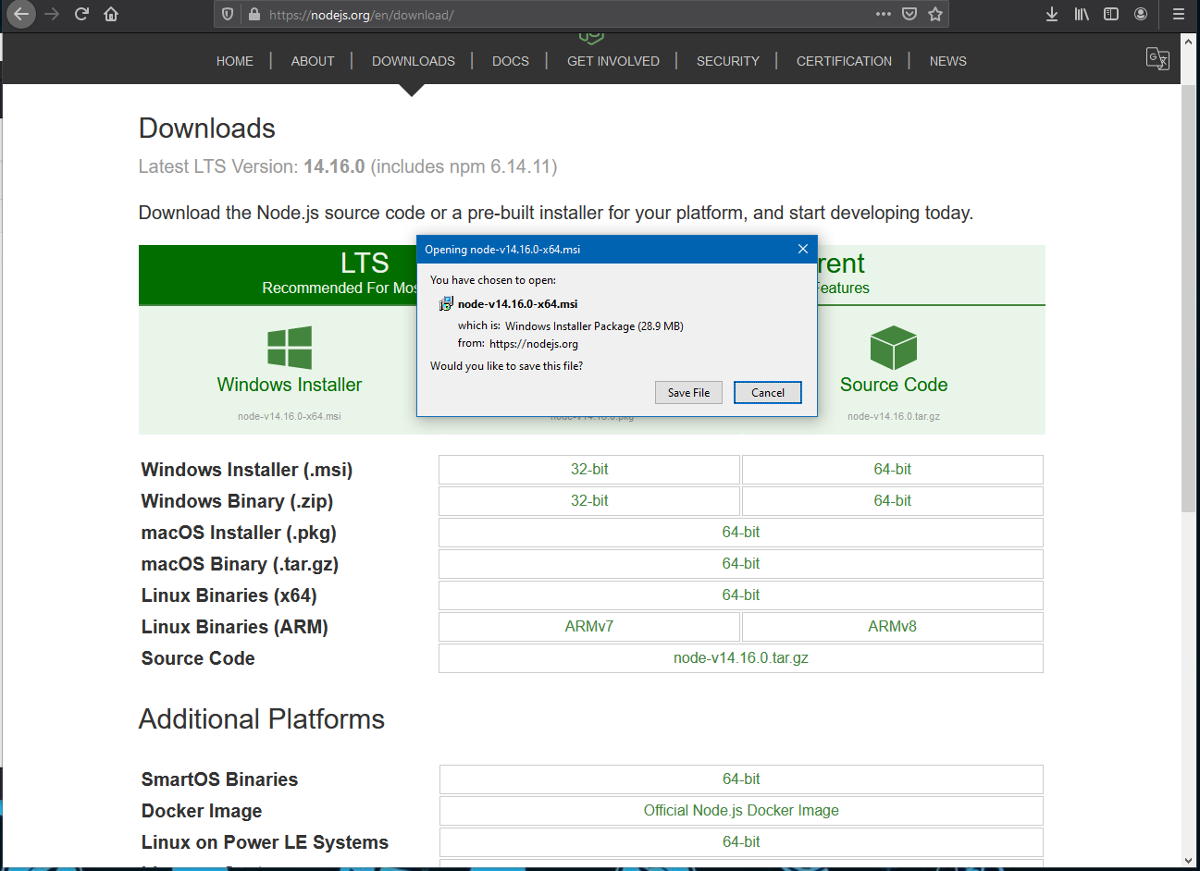Click the Windows logo installer icon

tap(290, 348)
